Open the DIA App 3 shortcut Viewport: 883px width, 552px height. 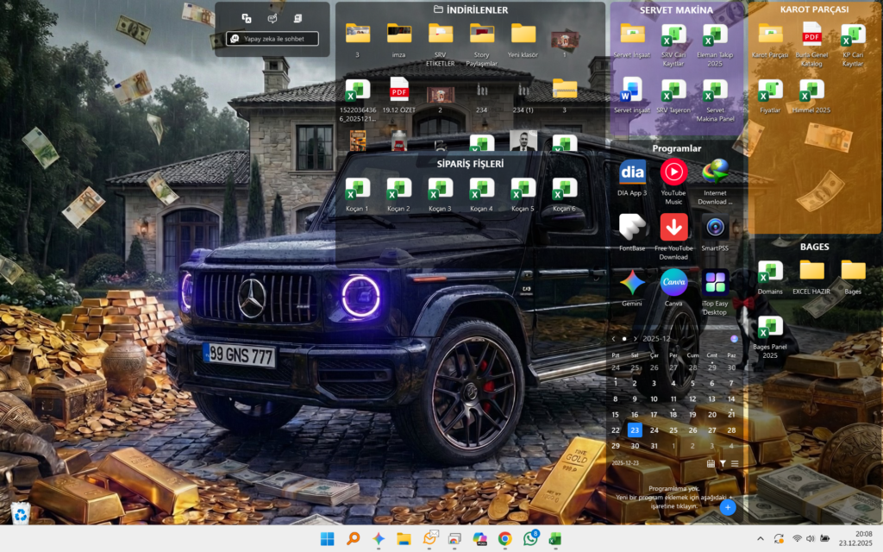coord(632,172)
